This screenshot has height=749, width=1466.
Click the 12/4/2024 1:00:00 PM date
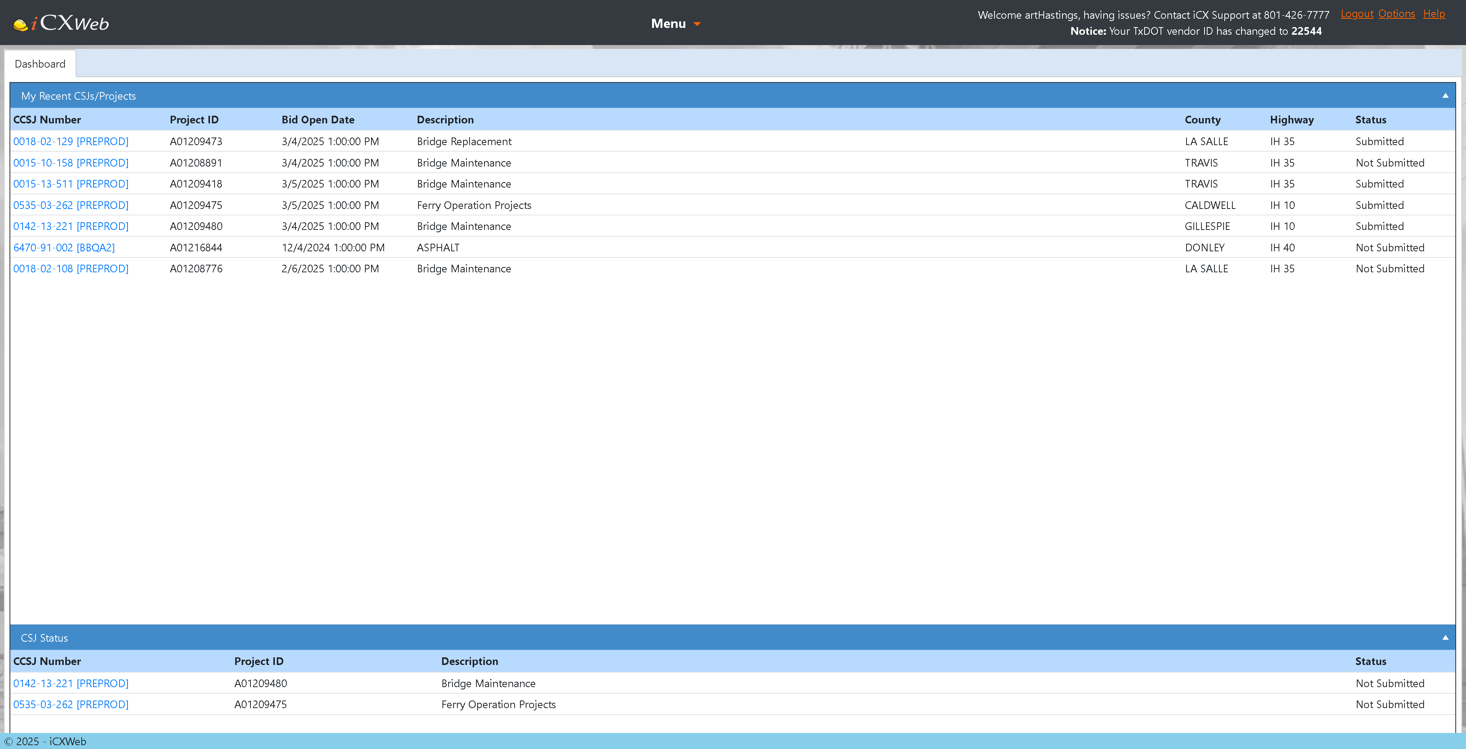tap(333, 248)
